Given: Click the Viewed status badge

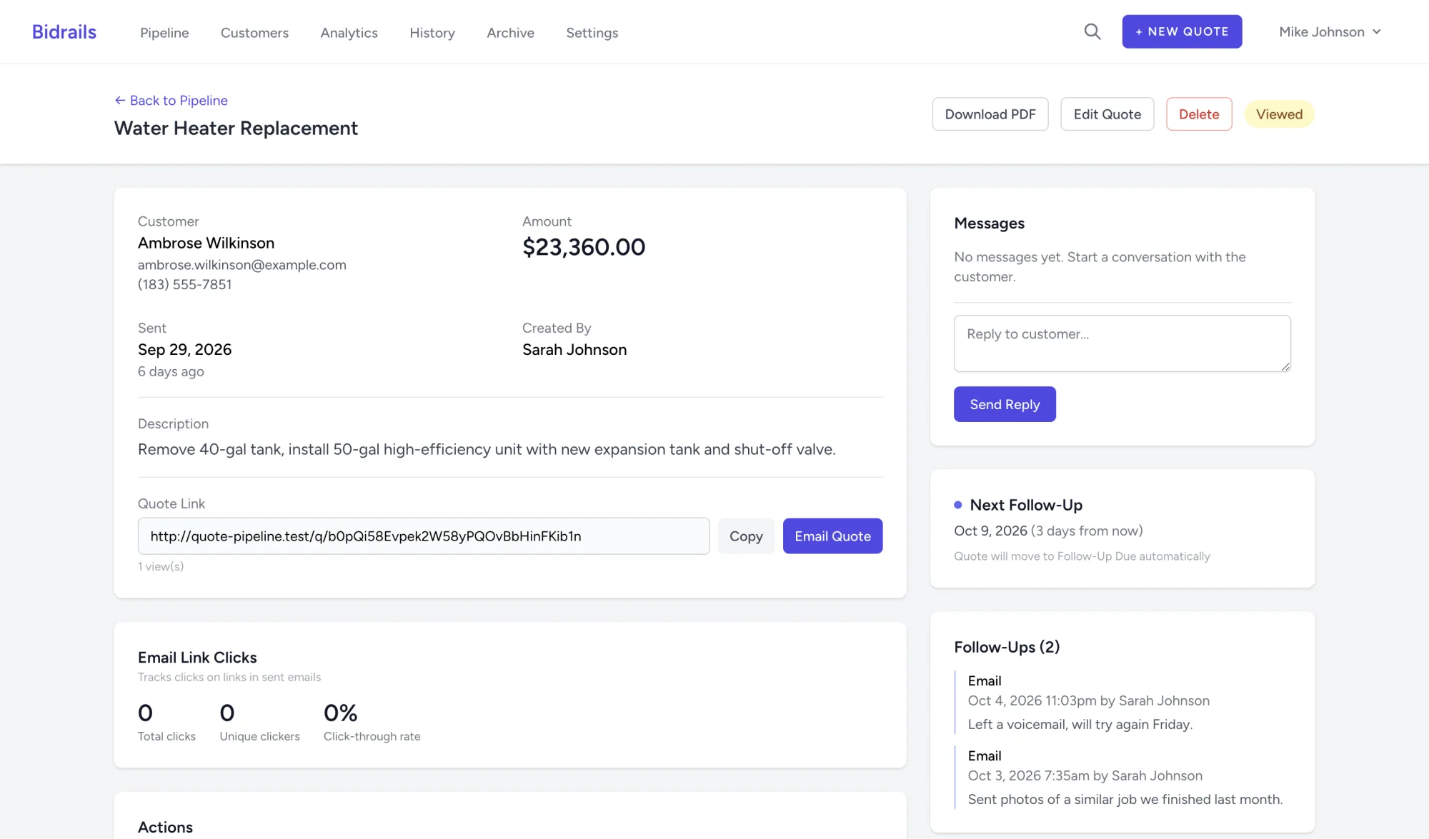Looking at the screenshot, I should coord(1279,114).
